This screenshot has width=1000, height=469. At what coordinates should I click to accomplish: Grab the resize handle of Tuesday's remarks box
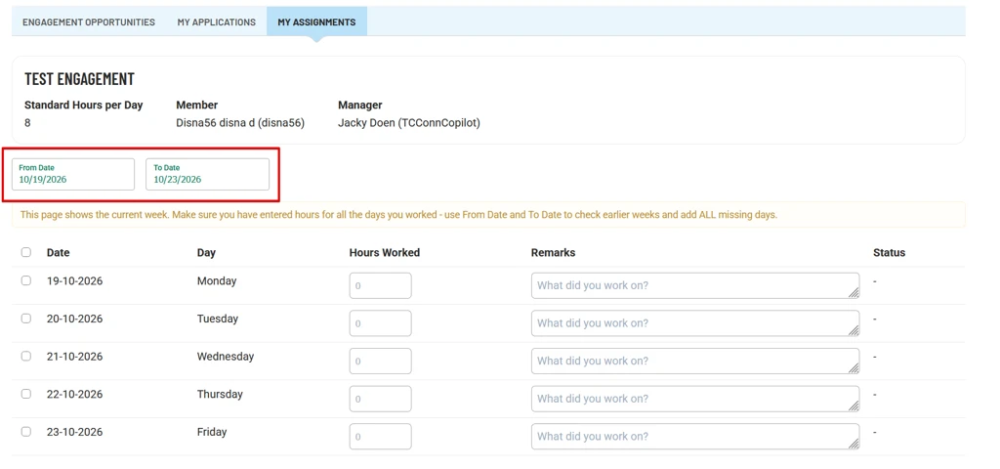pyautogui.click(x=854, y=330)
